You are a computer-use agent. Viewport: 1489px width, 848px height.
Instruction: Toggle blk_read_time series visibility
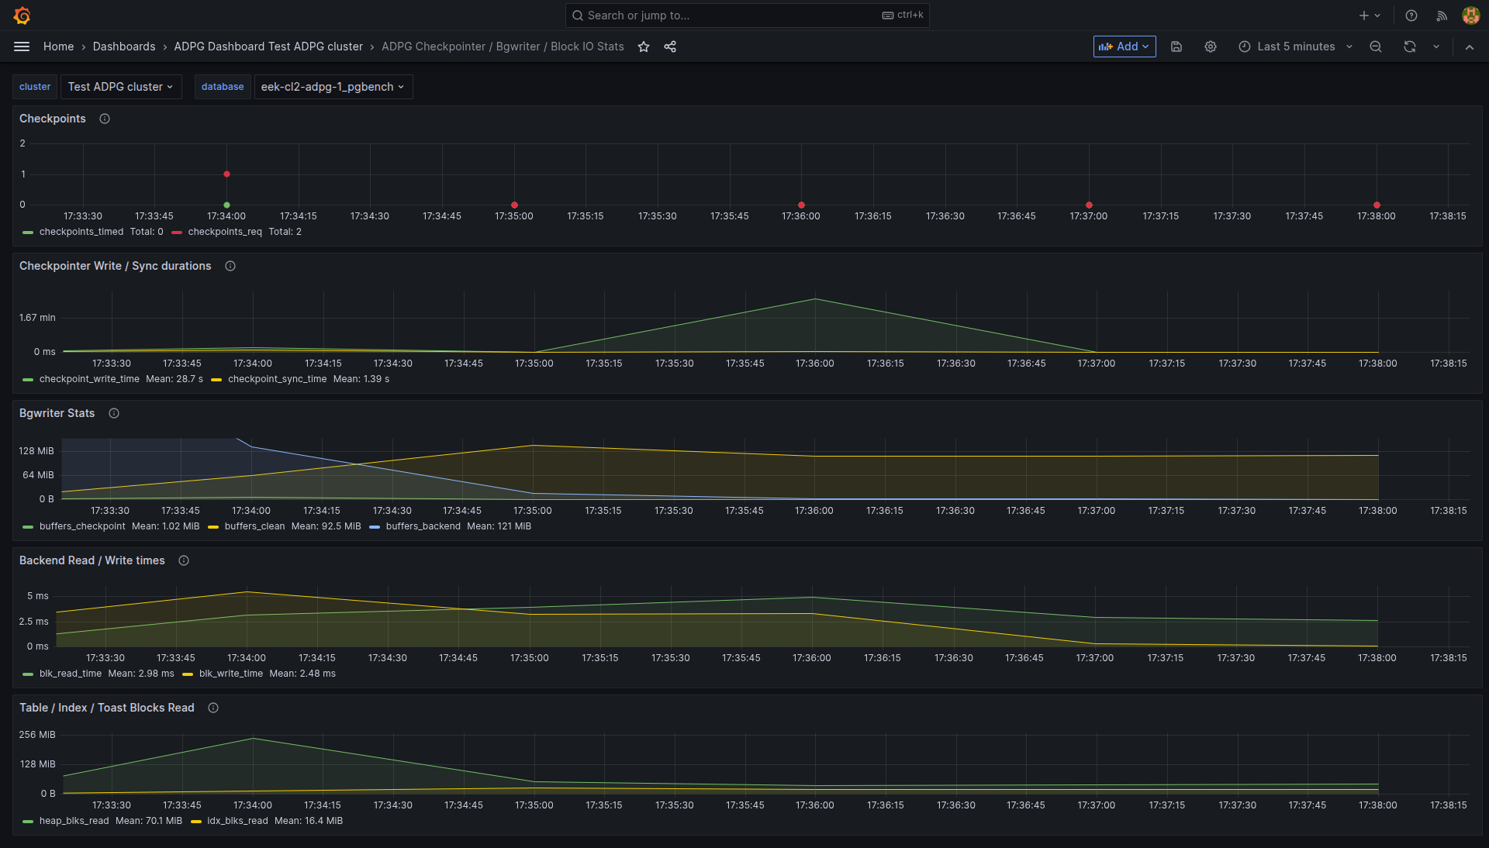click(x=71, y=674)
